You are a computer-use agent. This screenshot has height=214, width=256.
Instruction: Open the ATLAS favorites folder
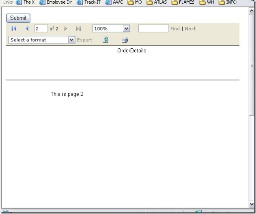(x=157, y=2)
